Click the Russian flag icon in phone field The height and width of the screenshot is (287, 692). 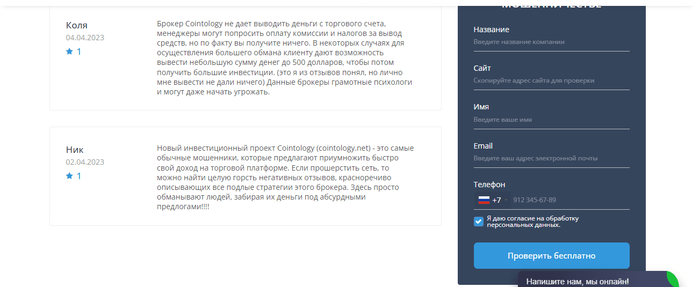click(484, 200)
